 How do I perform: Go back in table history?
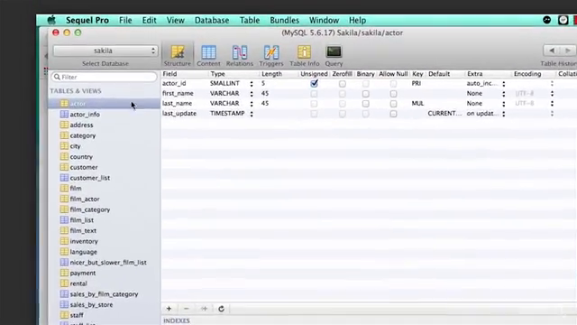tap(552, 51)
